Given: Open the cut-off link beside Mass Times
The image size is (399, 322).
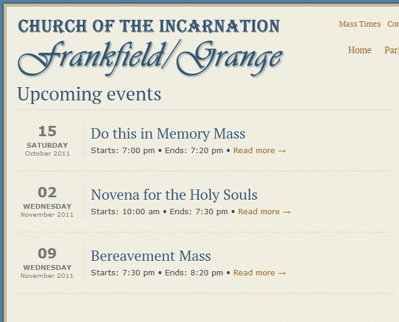Looking at the screenshot, I should (x=393, y=24).
